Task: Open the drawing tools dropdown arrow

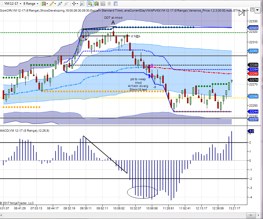Action: pos(55,4)
